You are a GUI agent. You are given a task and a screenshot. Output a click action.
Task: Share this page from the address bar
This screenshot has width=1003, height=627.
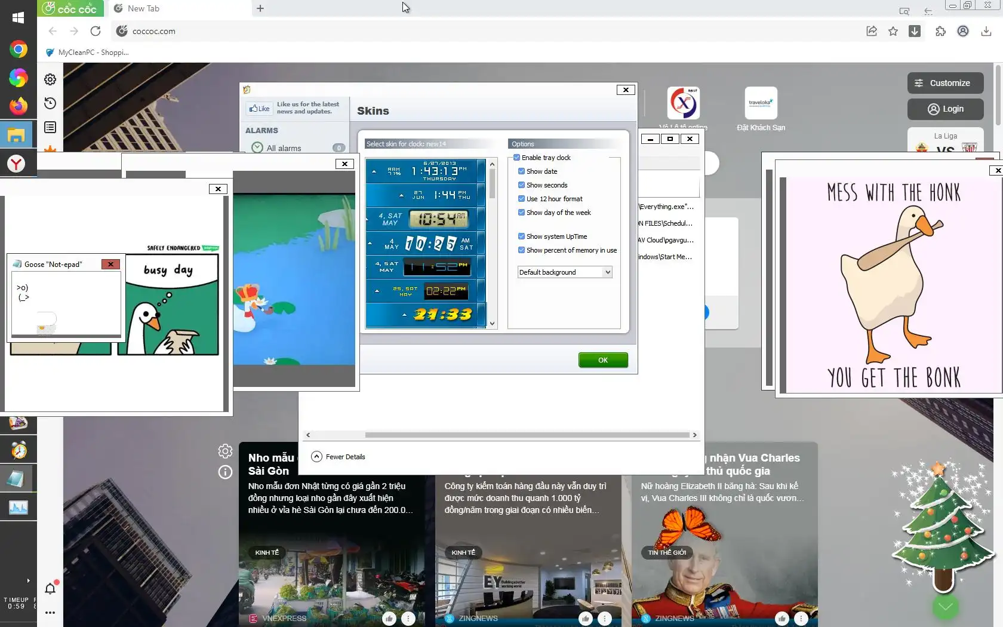coord(872,31)
